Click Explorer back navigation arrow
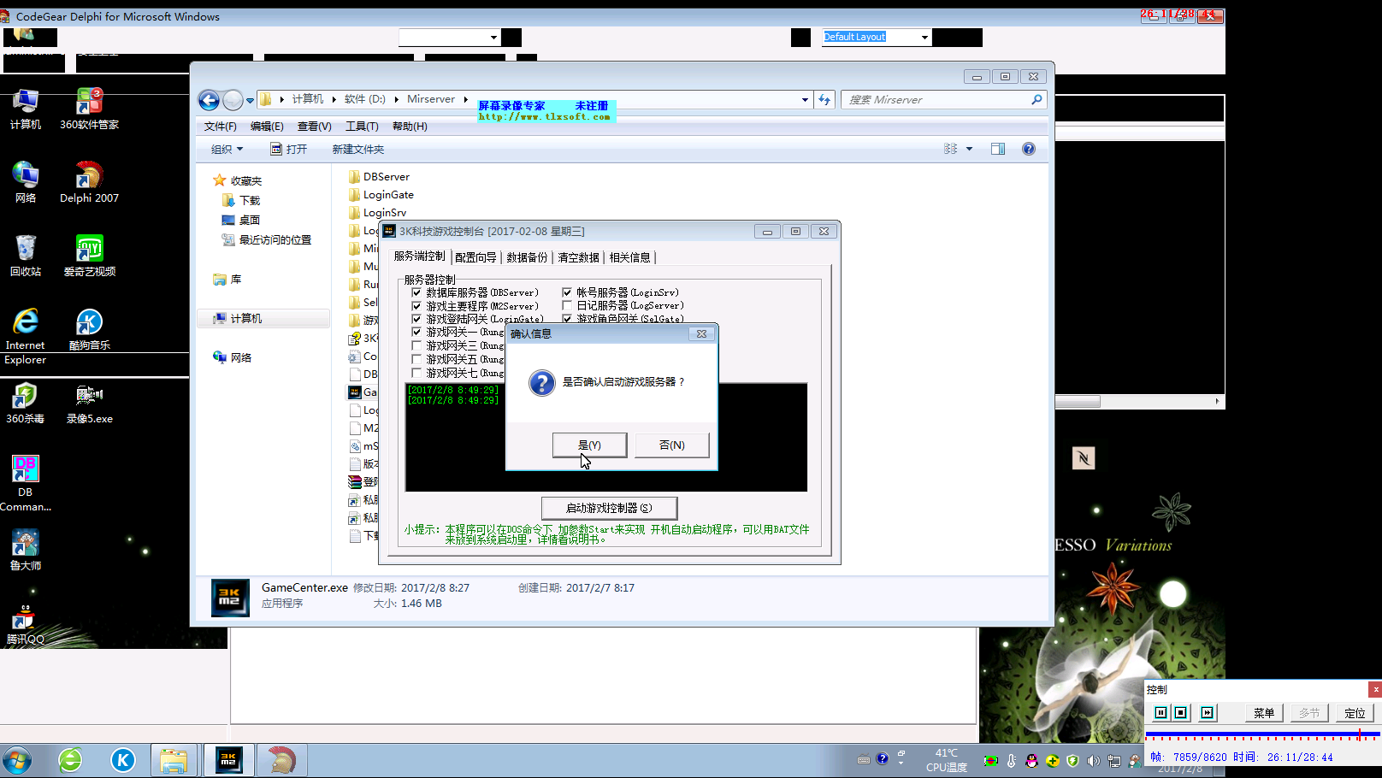1382x778 pixels. click(210, 100)
